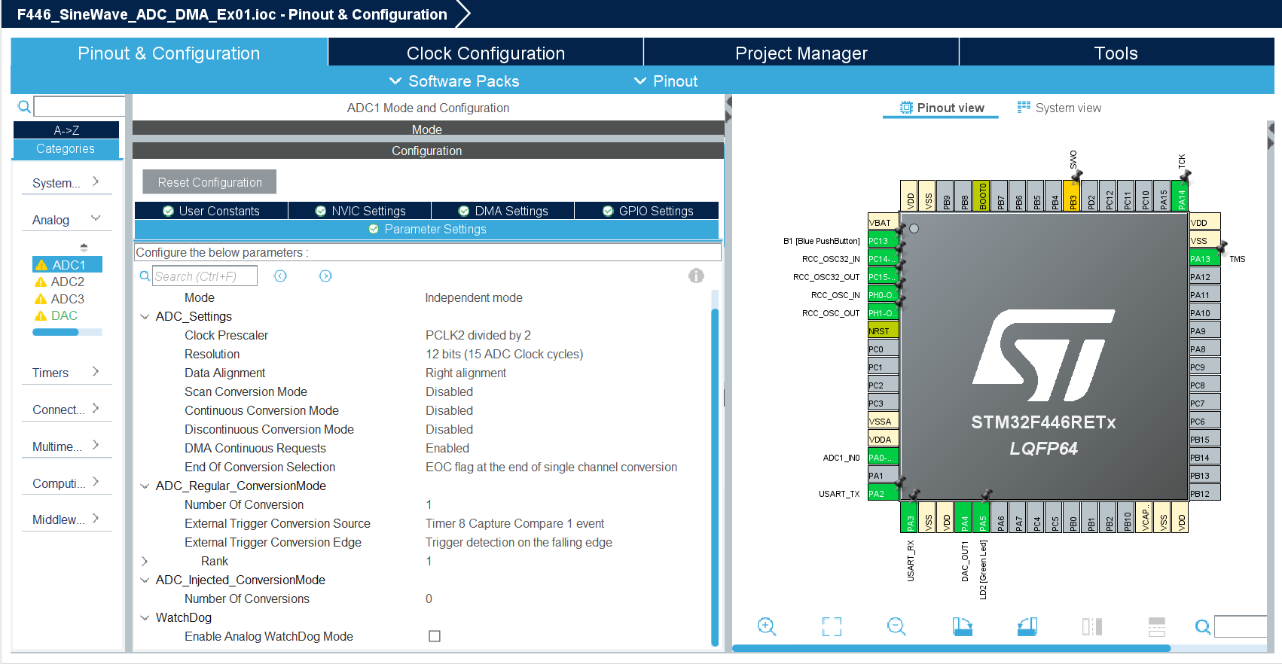Click the PC0 pin on the chip
This screenshot has width=1282, height=664.
click(883, 349)
